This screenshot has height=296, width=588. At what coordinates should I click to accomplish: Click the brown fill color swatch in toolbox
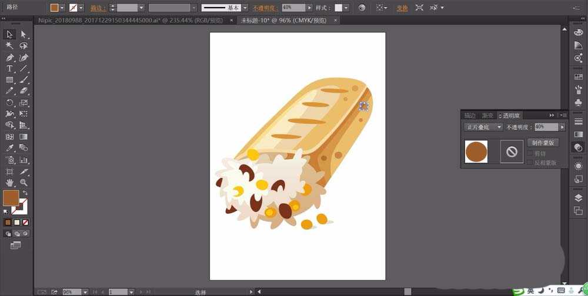[x=11, y=198]
